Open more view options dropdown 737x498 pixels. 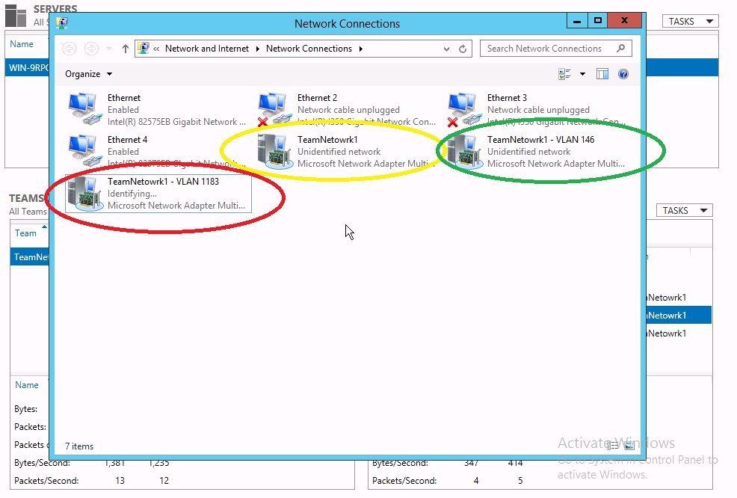click(582, 74)
